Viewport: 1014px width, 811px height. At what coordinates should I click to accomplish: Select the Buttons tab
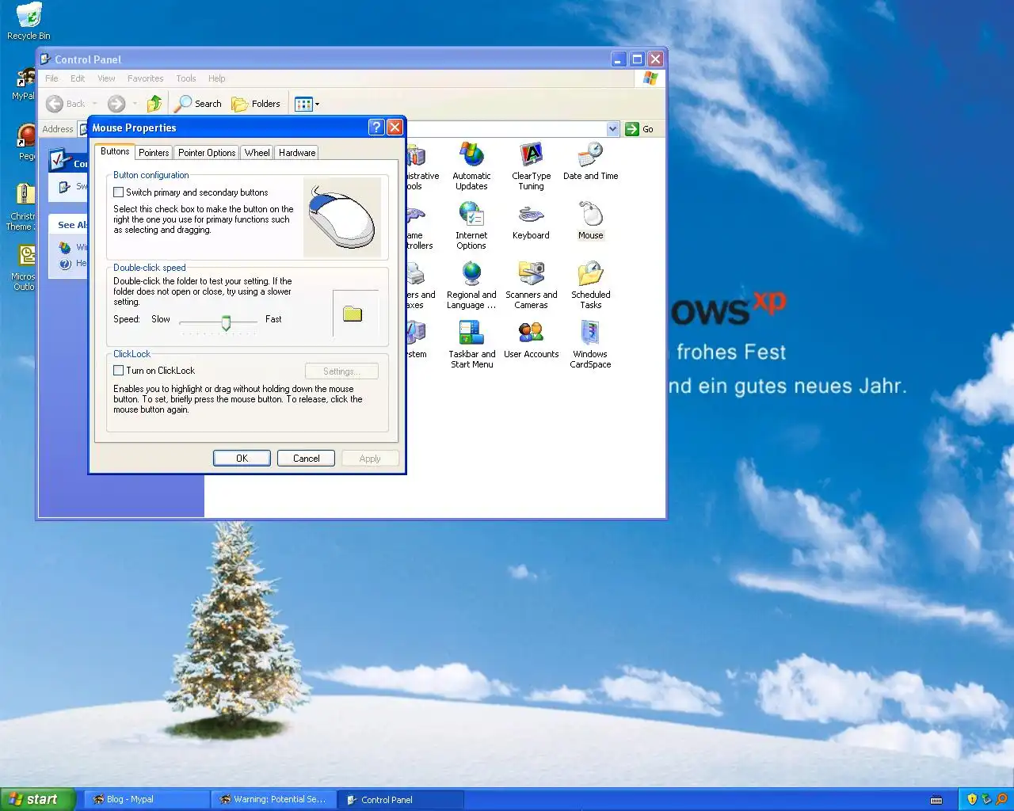[115, 151]
